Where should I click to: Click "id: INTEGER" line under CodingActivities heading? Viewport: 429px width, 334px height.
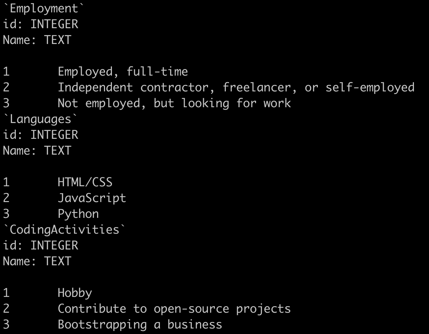click(40, 245)
